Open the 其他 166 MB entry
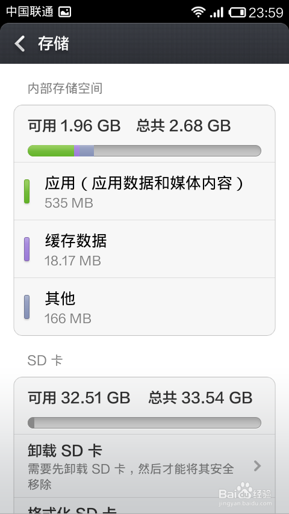Image resolution: width=289 pixels, height=514 pixels. click(x=144, y=306)
